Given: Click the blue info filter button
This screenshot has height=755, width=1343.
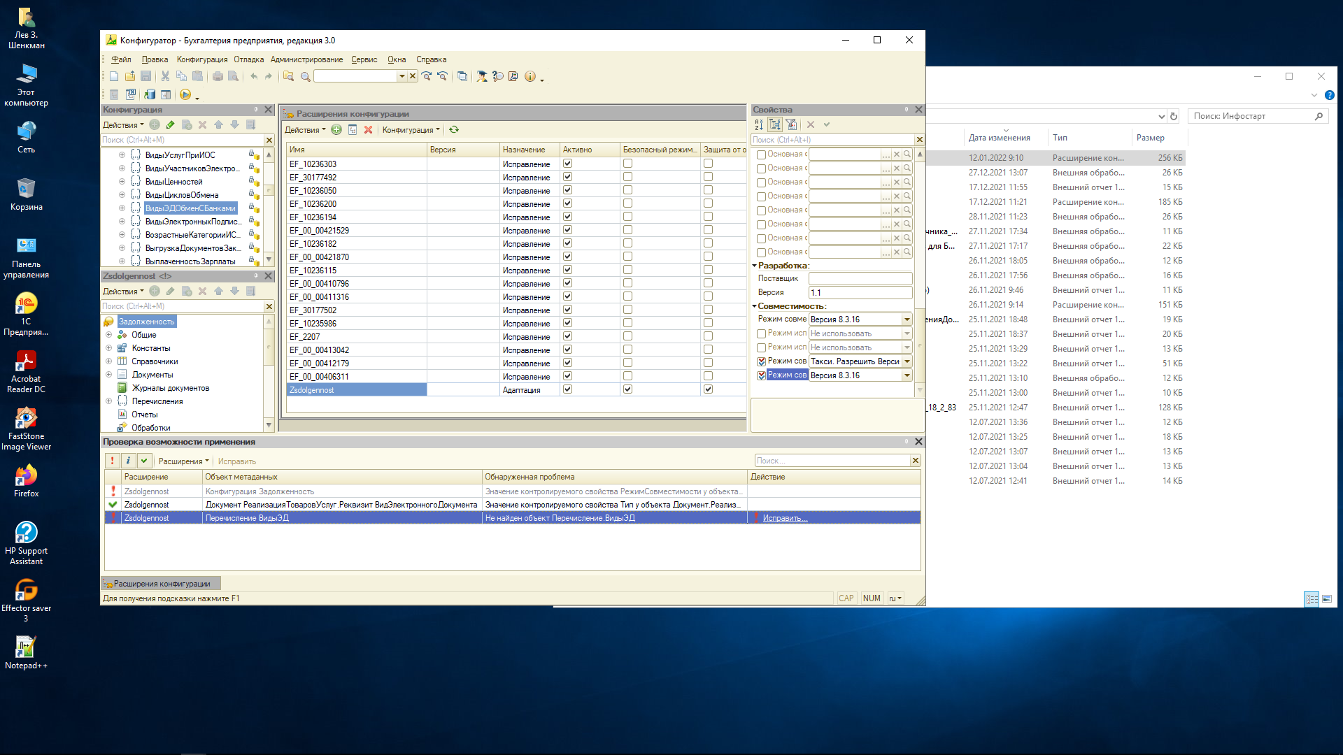Looking at the screenshot, I should click(128, 461).
